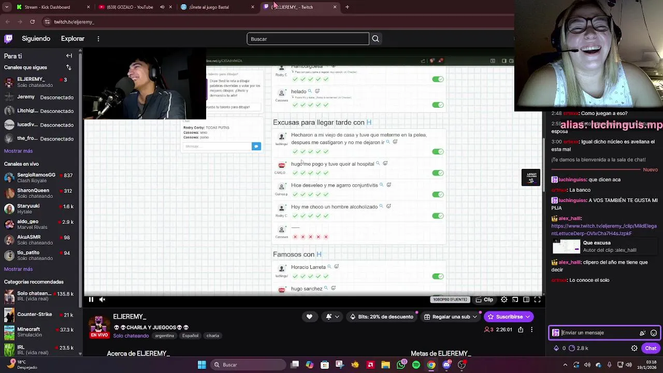Open bits cheer icon in chat input
This screenshot has width=663, height=373.
[x=643, y=333]
